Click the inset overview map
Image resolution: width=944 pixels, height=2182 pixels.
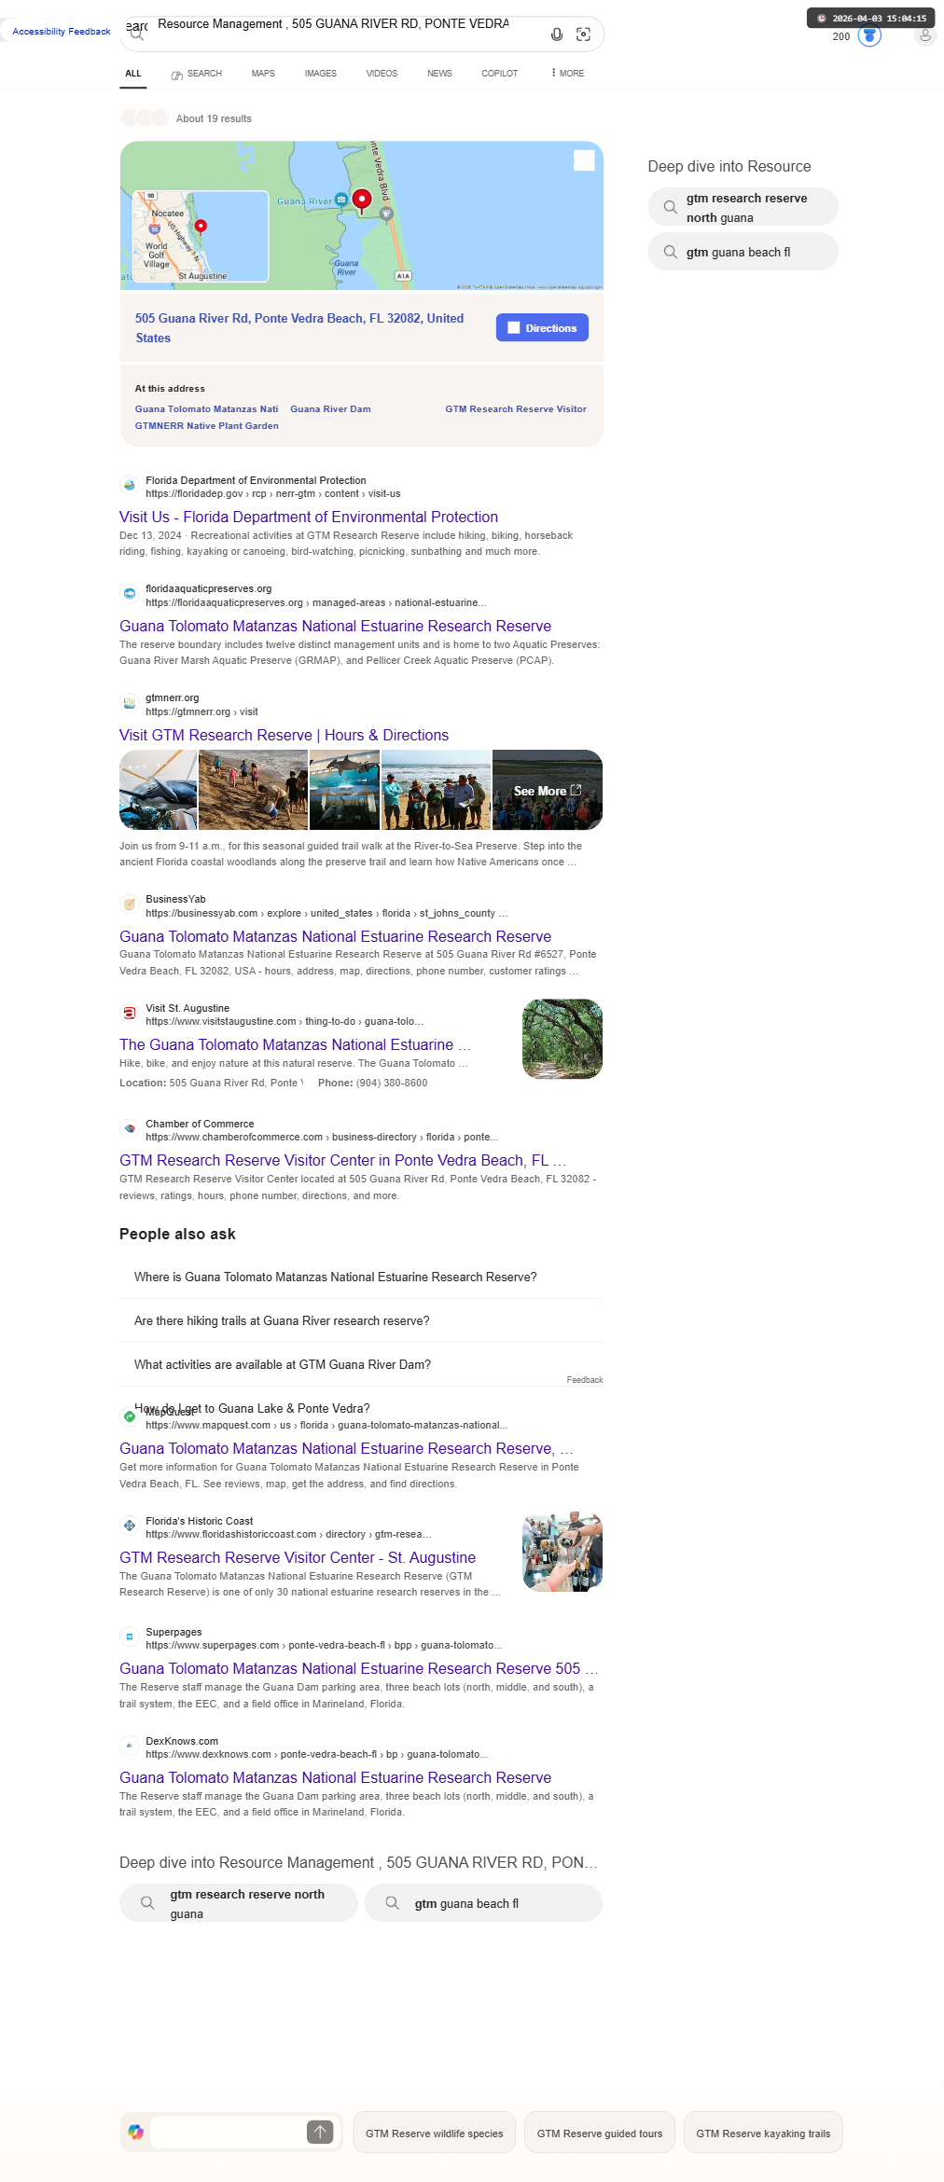[201, 236]
